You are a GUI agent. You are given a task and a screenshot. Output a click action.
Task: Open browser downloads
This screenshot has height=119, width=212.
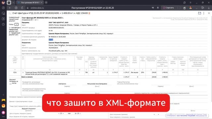point(209,8)
